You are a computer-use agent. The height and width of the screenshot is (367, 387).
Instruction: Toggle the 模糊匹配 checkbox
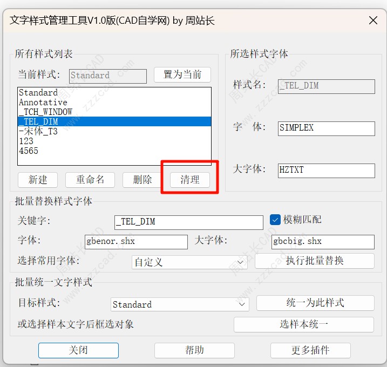[x=275, y=220]
